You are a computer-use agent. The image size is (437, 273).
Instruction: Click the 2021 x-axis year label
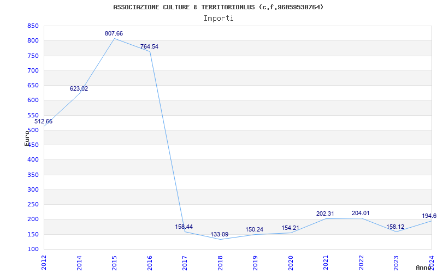tap(326, 263)
